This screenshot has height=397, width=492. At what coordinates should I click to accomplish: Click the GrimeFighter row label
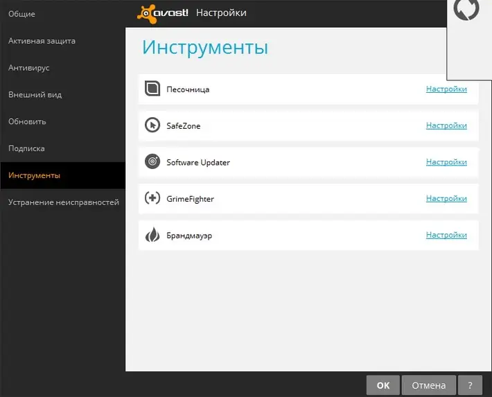click(x=190, y=199)
